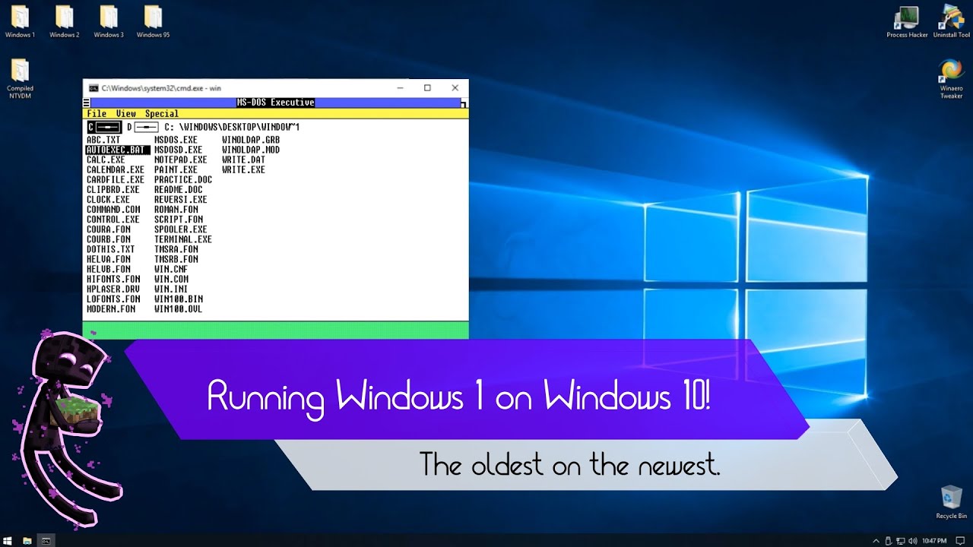Screen dimensions: 973x547
Task: Select WIN.COM in the file list
Action: click(171, 279)
